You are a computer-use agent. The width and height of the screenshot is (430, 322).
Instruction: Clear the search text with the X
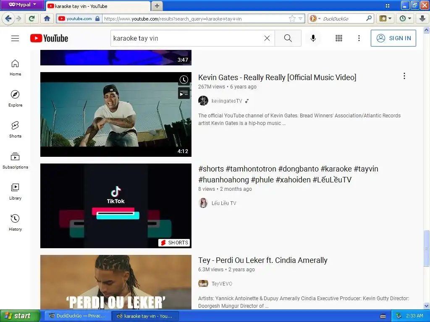[x=267, y=38]
